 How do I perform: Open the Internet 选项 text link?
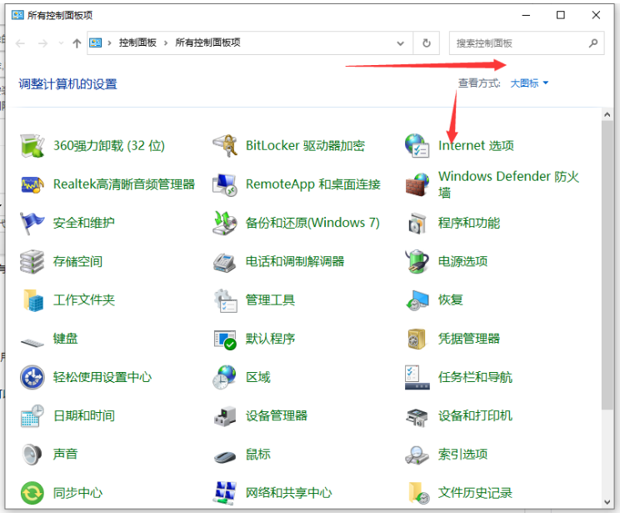[x=476, y=146]
